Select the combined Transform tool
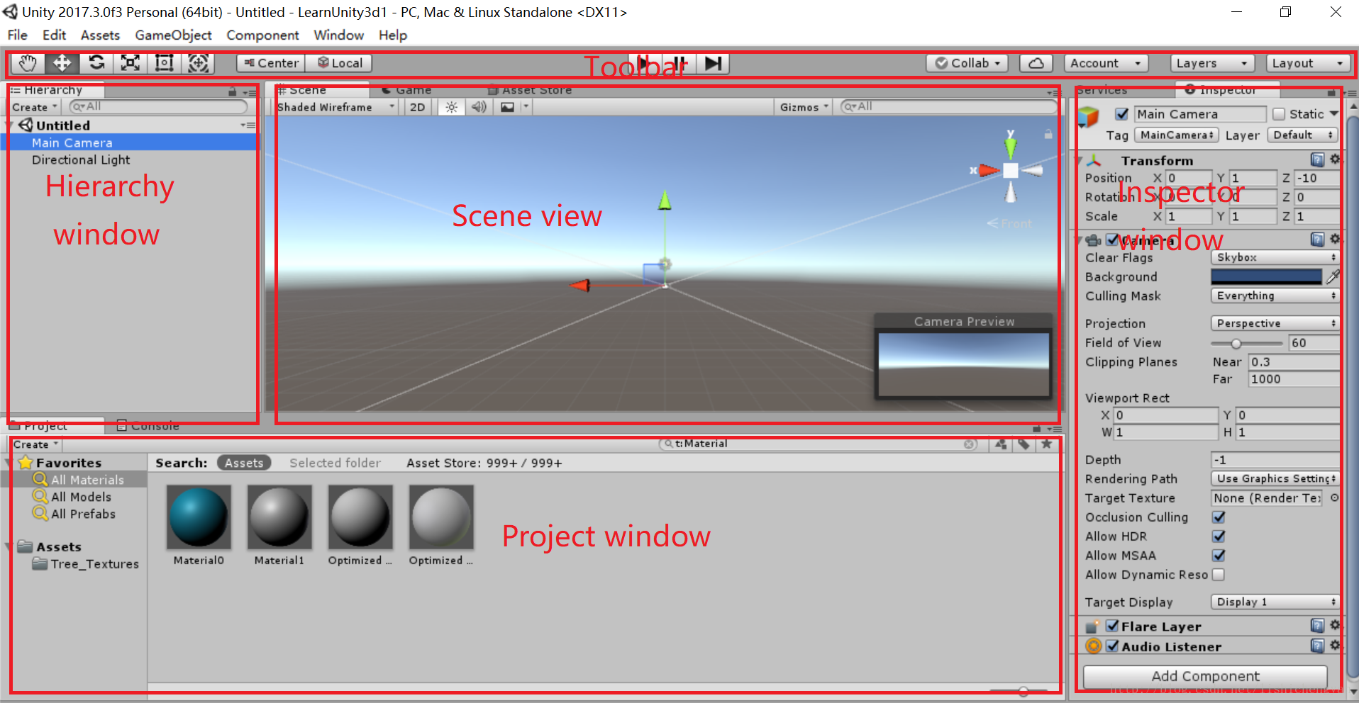Image resolution: width=1359 pixels, height=703 pixels. [198, 63]
